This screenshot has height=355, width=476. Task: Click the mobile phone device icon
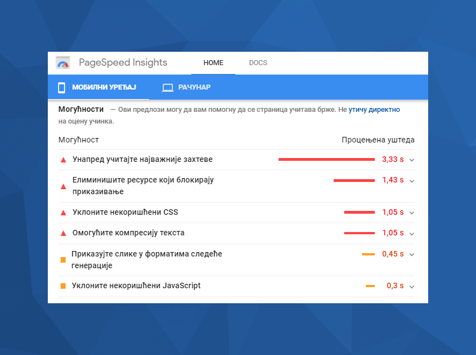pos(62,87)
